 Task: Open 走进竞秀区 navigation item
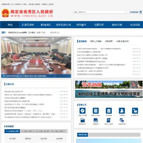pyautogui.click(x=28, y=25)
